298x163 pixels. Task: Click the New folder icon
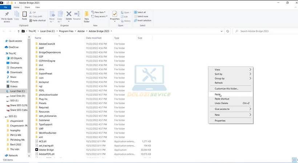(86, 15)
